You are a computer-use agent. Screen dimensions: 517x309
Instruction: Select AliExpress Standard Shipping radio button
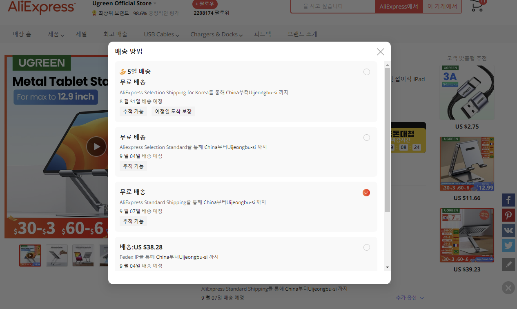point(366,193)
